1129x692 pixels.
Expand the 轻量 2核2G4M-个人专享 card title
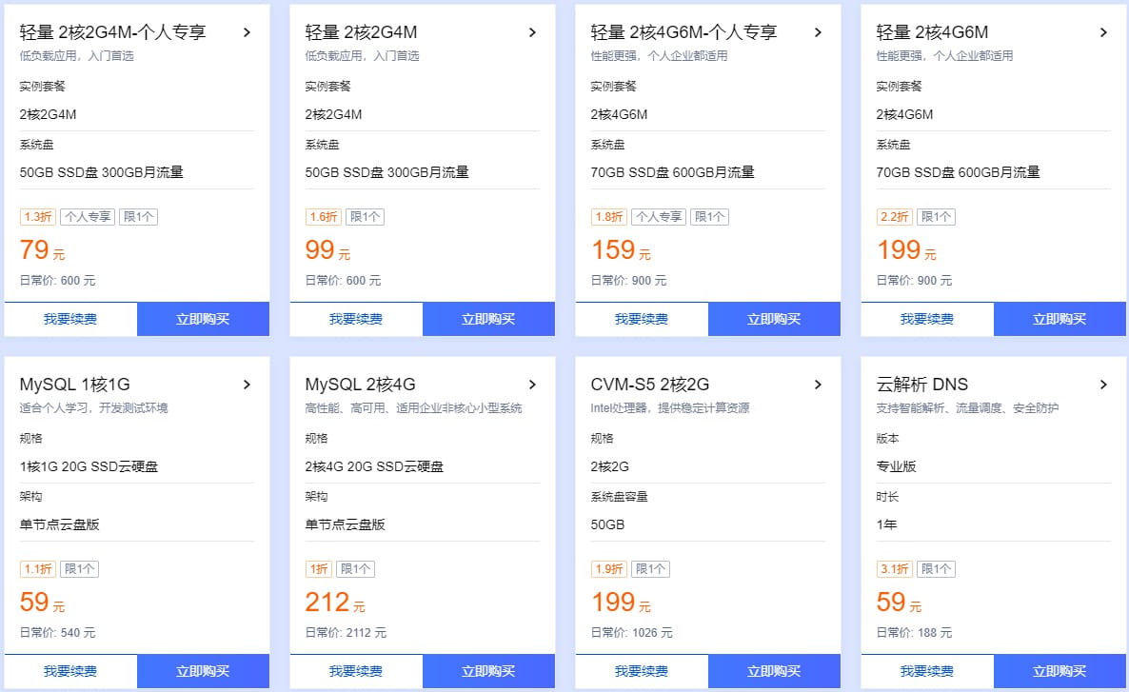pyautogui.click(x=112, y=31)
